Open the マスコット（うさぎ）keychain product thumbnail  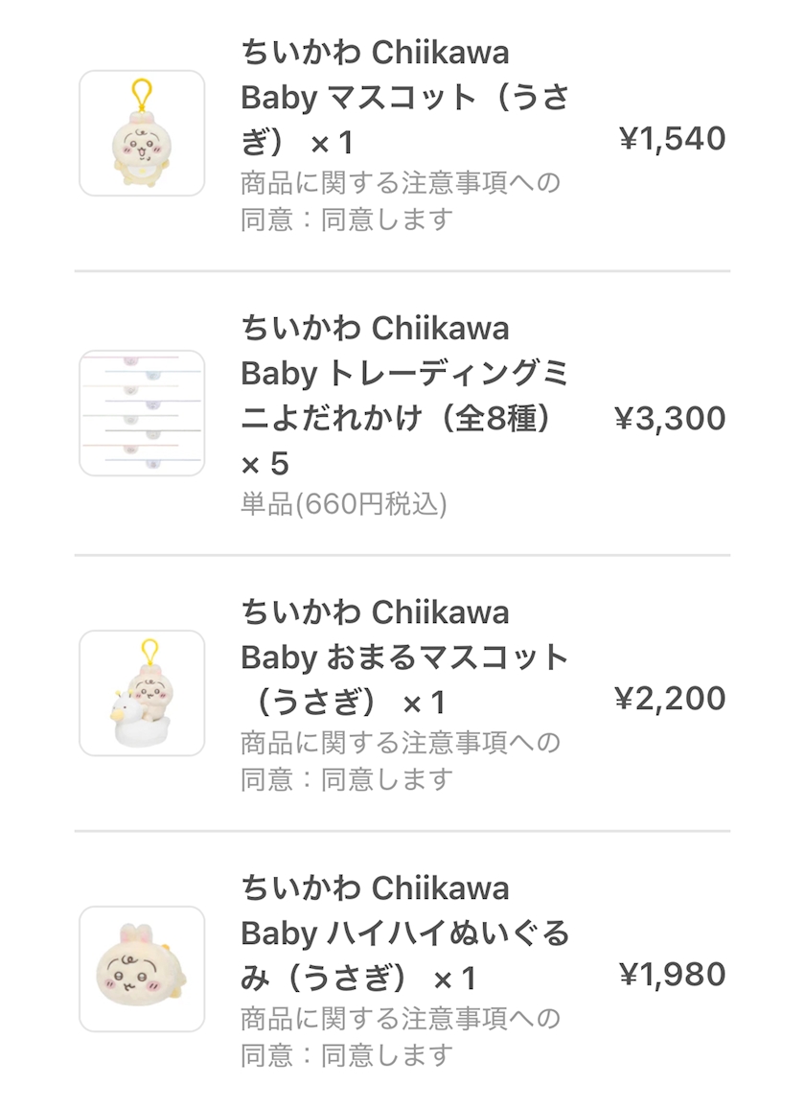142,133
